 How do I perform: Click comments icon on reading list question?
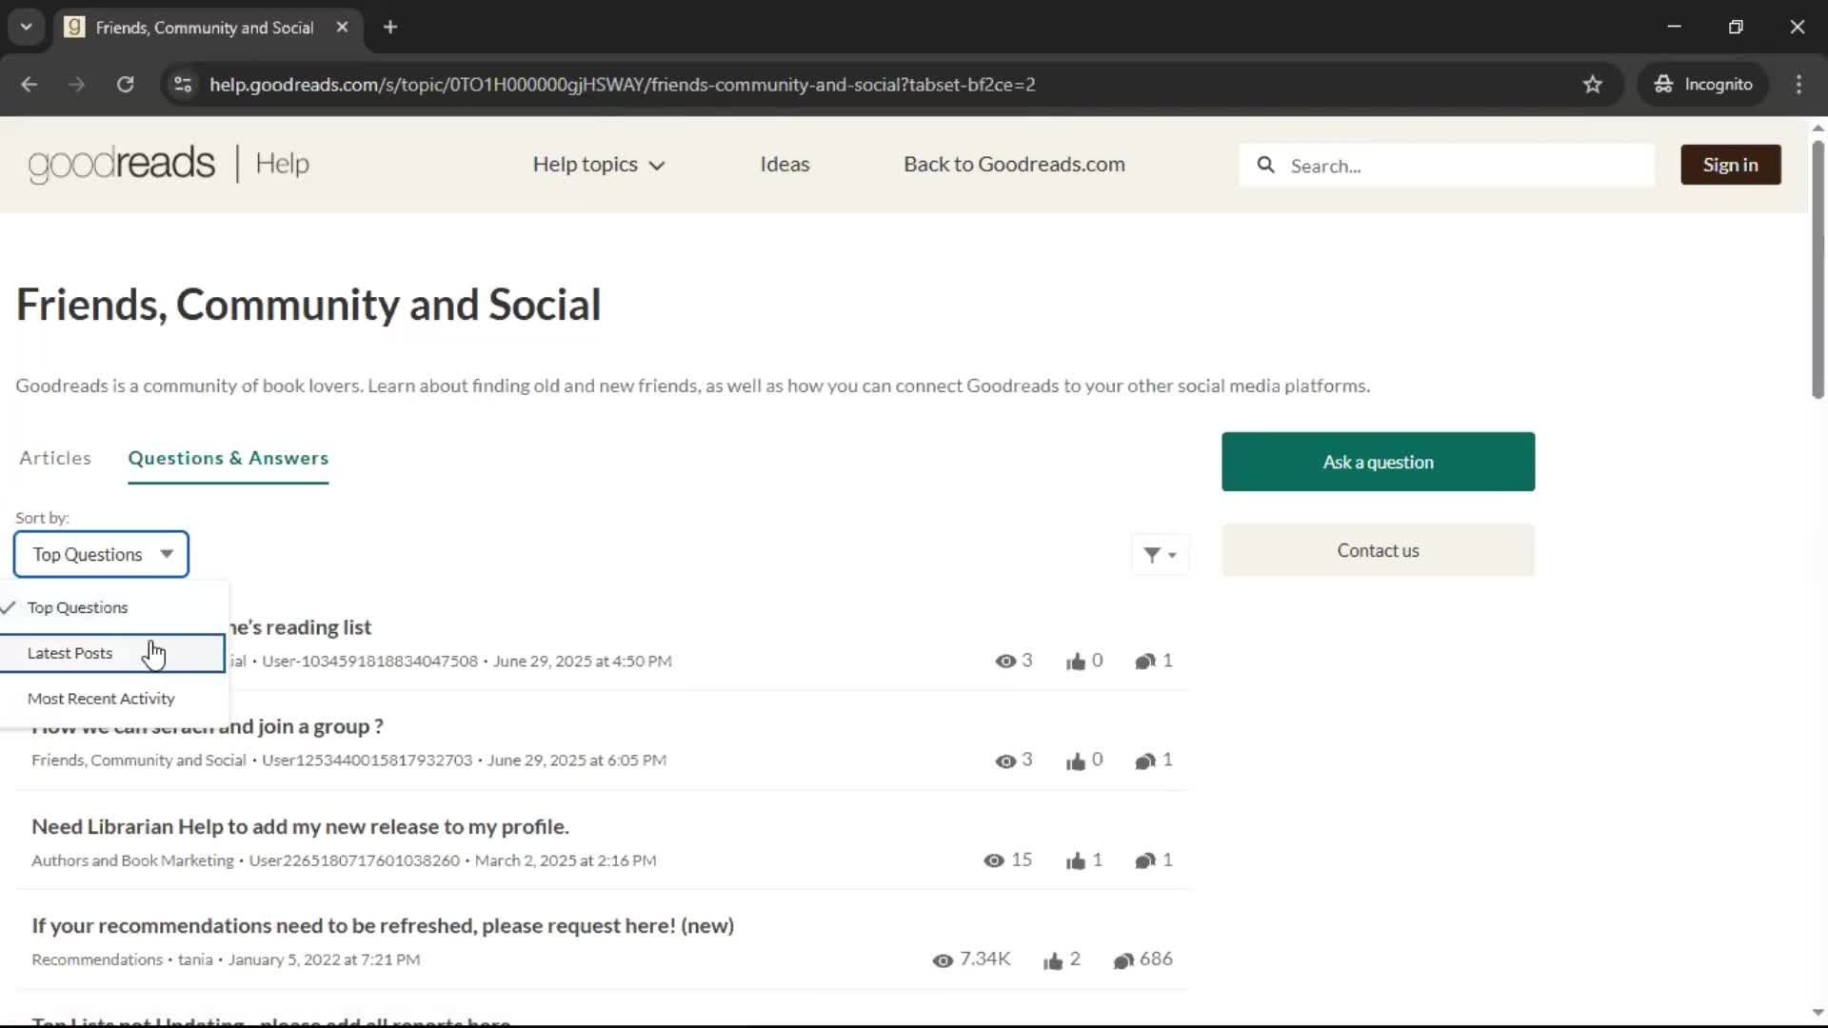(1144, 662)
